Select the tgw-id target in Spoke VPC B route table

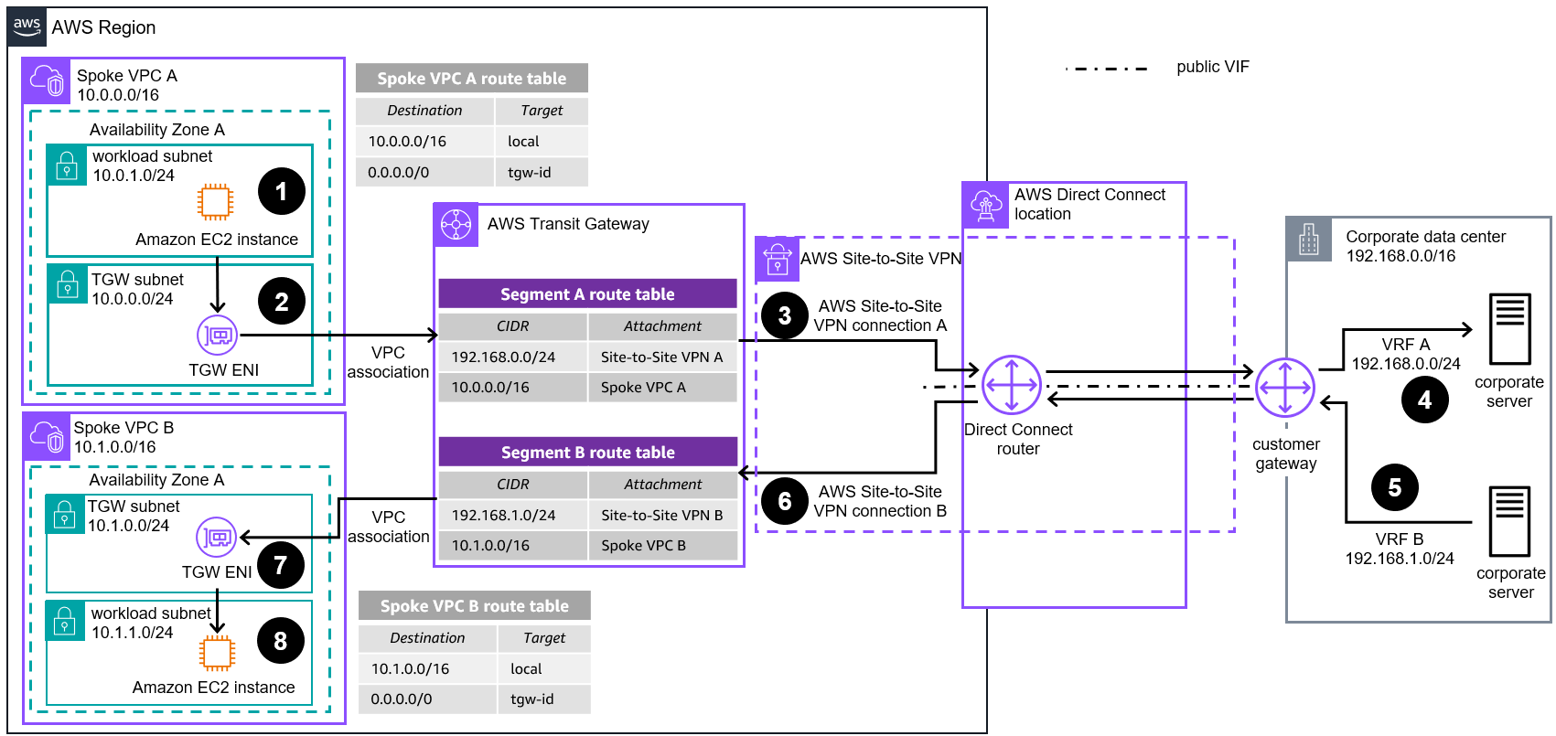coord(545,699)
